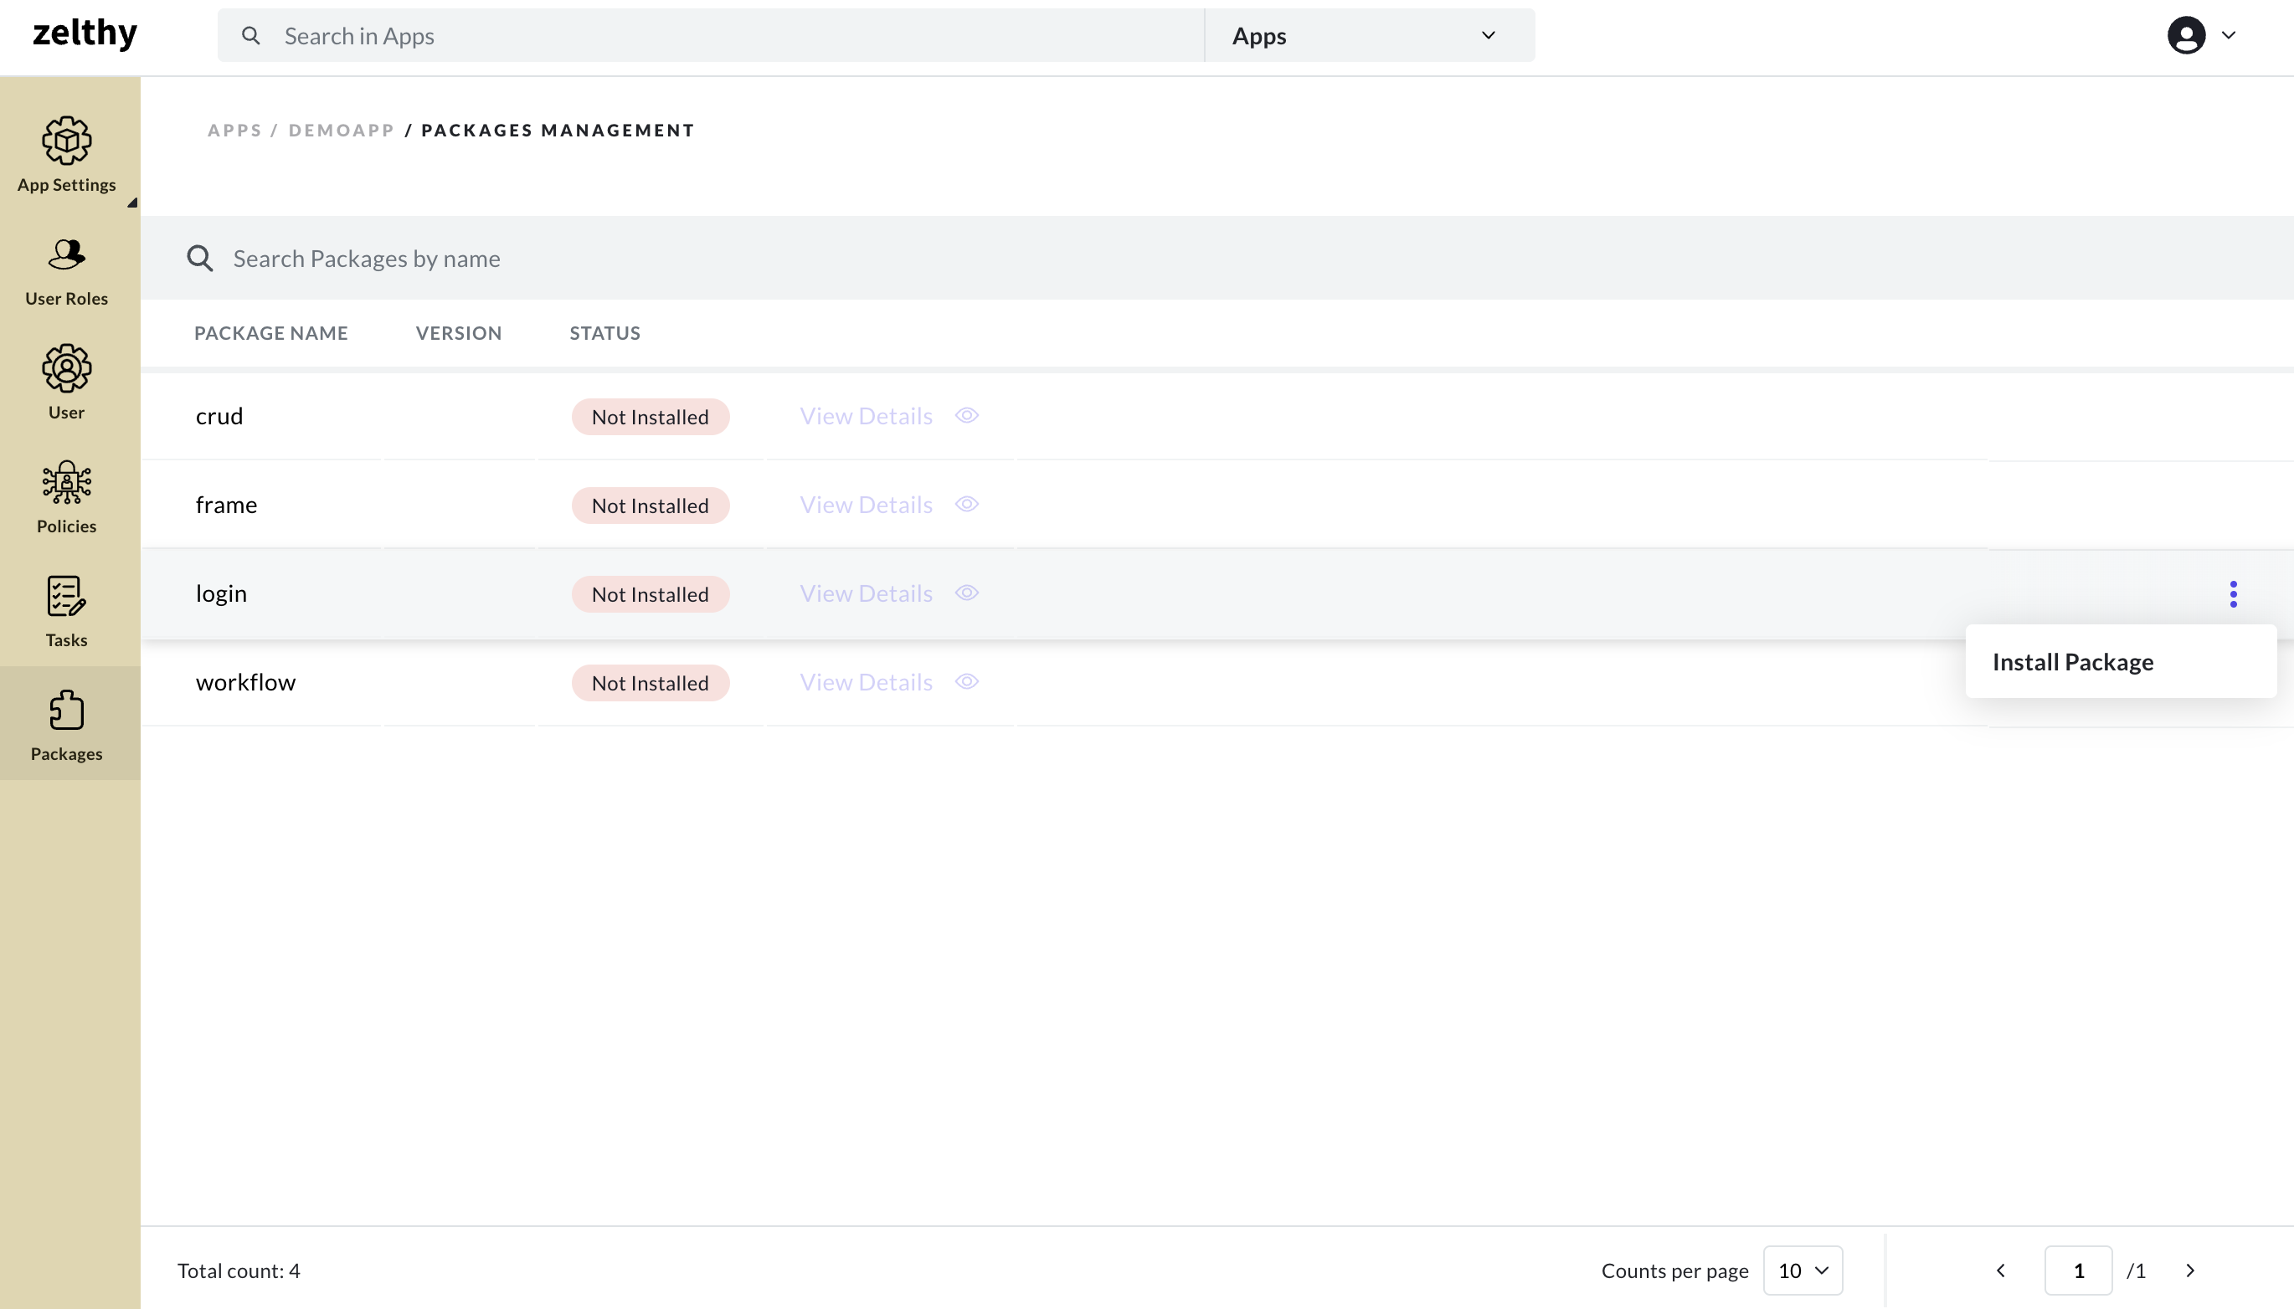Toggle eye icon for workflow package
This screenshot has height=1309, width=2294.
point(967,681)
